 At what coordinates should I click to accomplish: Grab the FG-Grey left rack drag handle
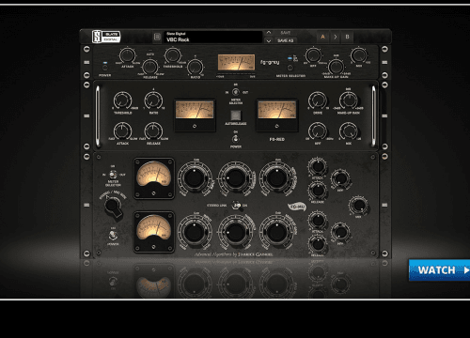pos(86,62)
